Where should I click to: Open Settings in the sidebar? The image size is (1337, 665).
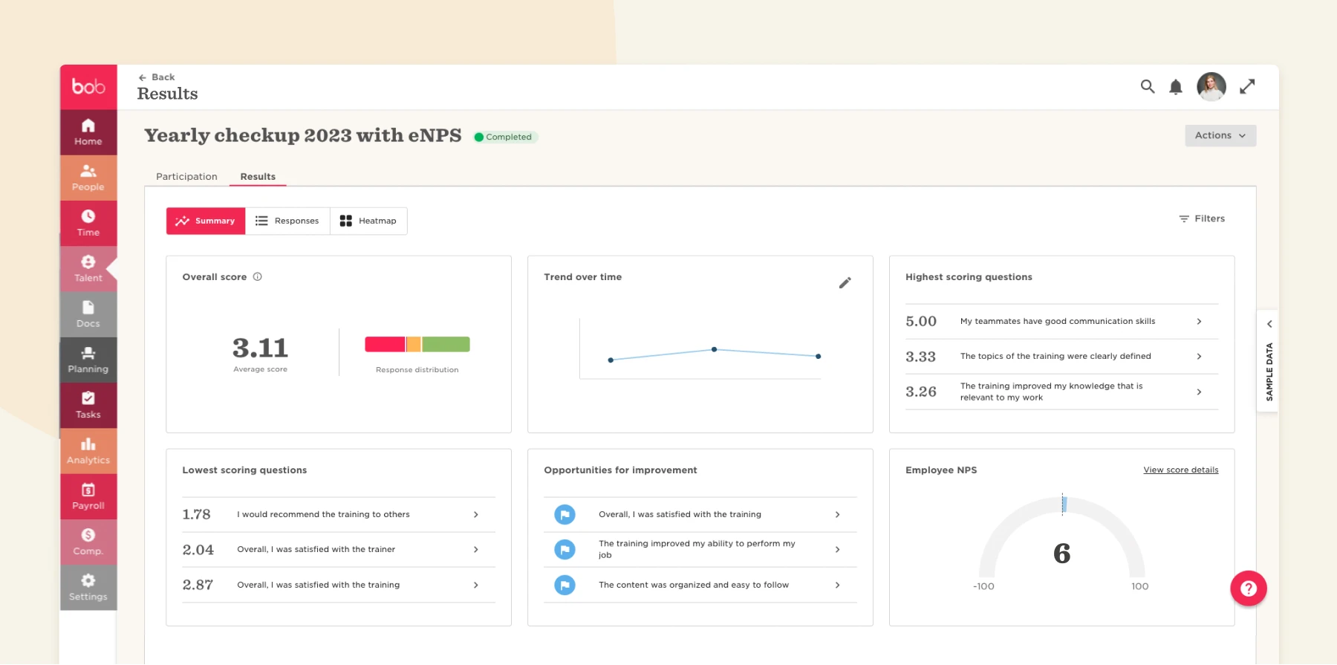click(x=88, y=588)
